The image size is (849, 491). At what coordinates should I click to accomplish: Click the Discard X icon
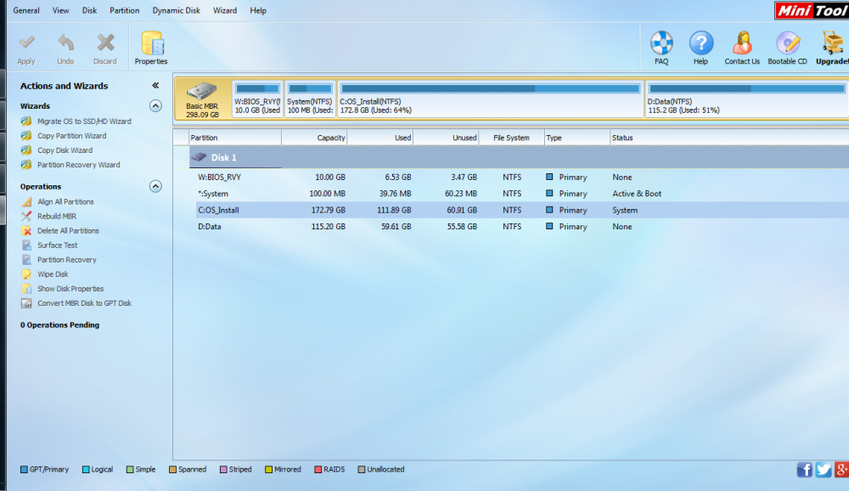pyautogui.click(x=105, y=43)
